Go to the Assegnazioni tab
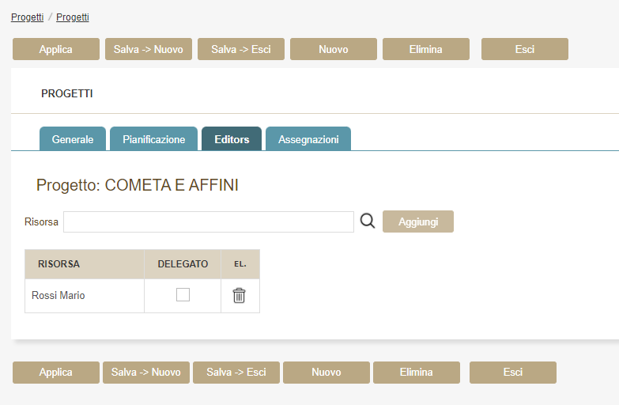Screen dimensions: 619x405 point(308,139)
